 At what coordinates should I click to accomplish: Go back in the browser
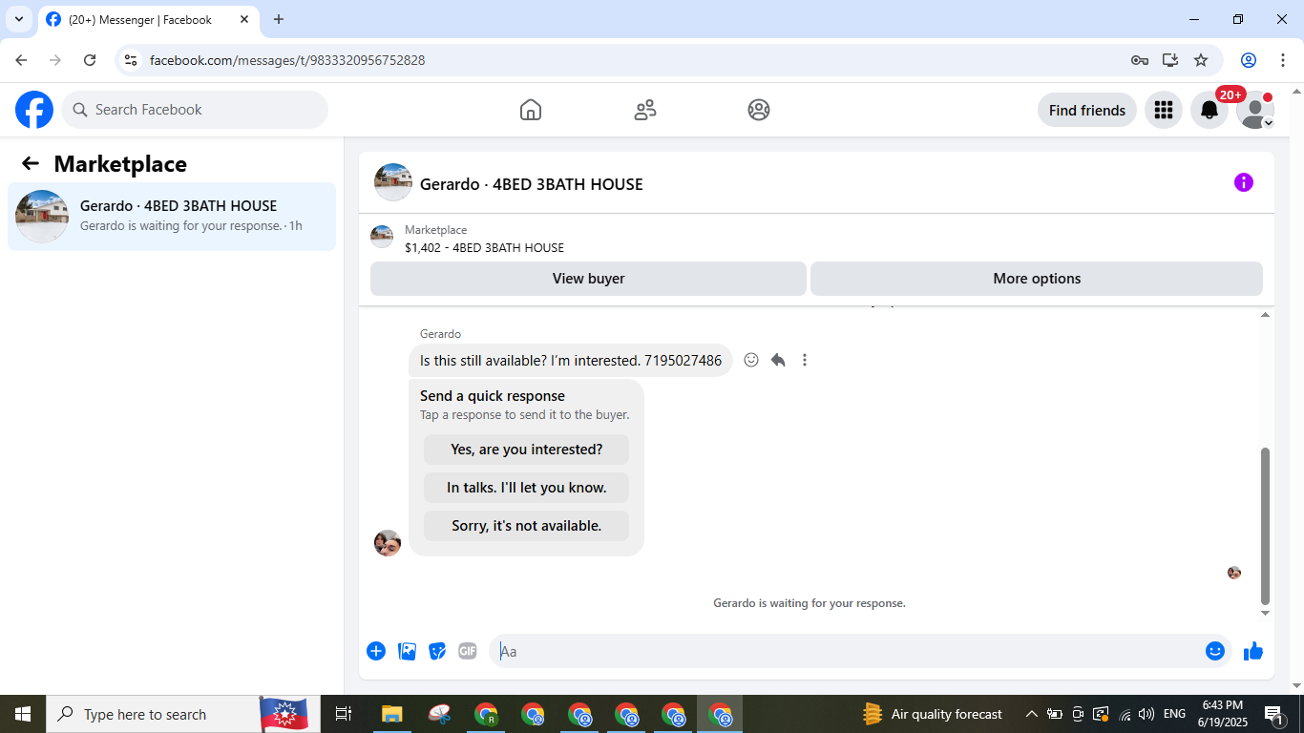[x=21, y=60]
